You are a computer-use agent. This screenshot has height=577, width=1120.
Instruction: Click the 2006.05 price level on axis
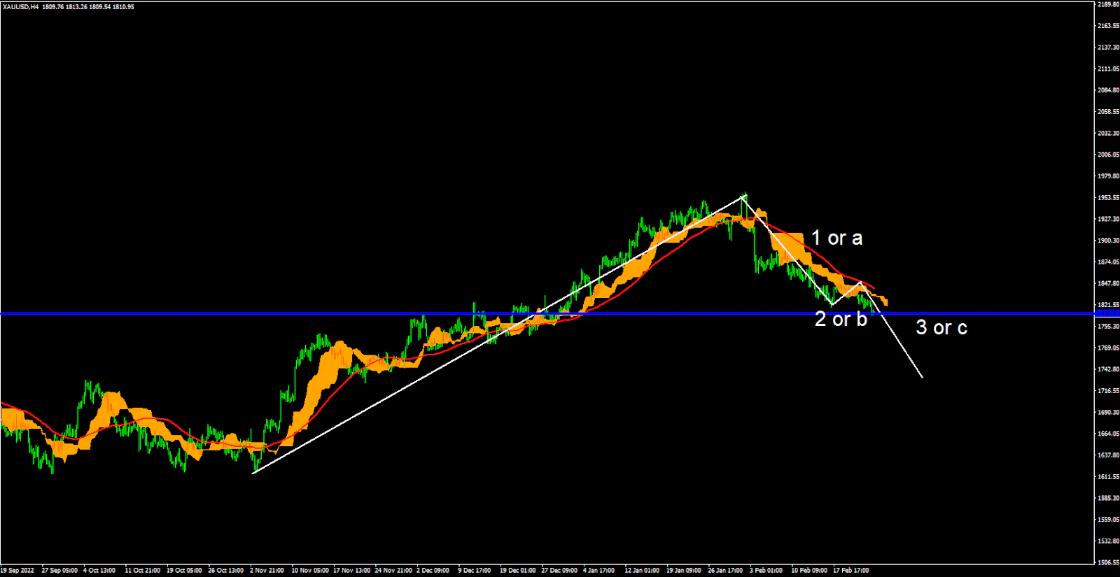[x=1107, y=155]
